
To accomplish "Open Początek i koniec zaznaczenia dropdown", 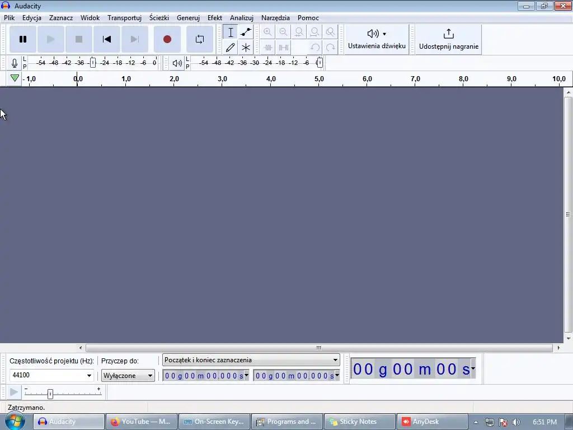I will click(x=251, y=360).
